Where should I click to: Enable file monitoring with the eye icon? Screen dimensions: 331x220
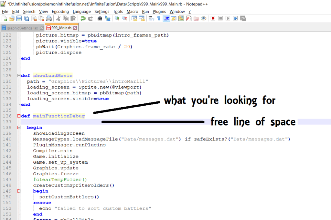[x=203, y=18]
